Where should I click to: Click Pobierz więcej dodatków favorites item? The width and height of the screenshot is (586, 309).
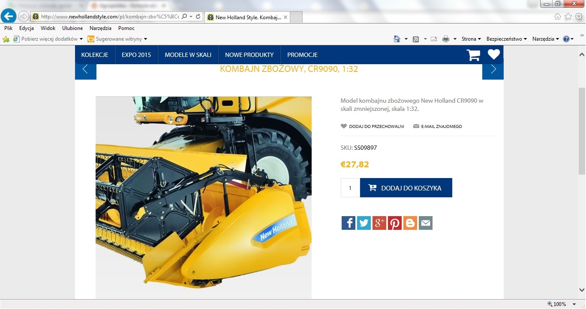(x=48, y=39)
